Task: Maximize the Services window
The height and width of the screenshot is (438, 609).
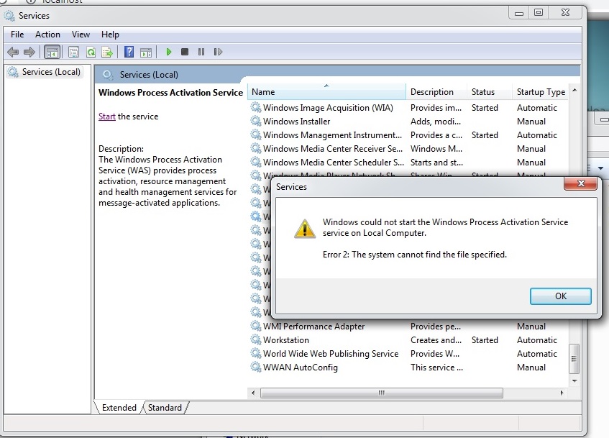Action: pyautogui.click(x=539, y=12)
